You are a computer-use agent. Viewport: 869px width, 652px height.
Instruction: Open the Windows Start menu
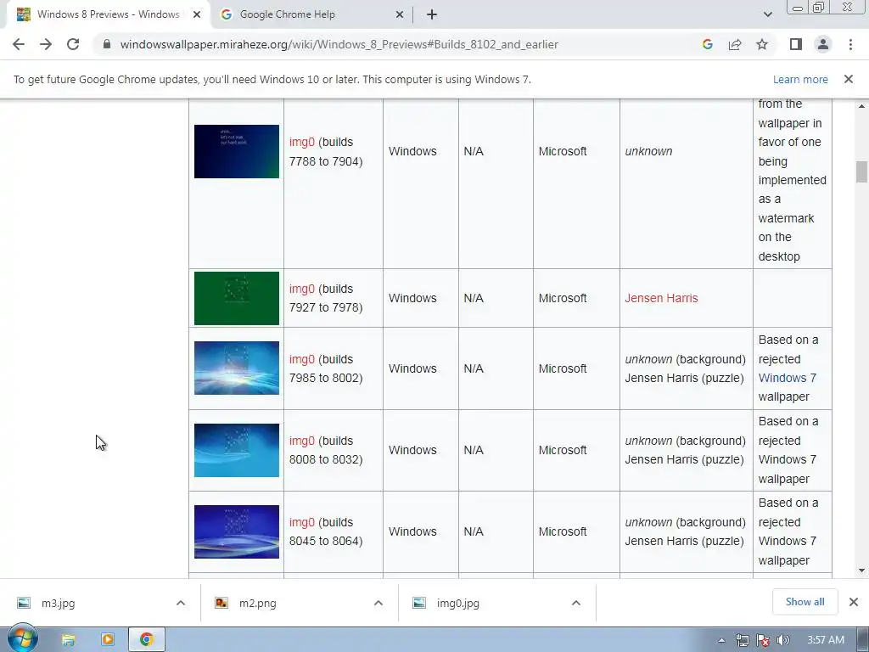coord(22,639)
